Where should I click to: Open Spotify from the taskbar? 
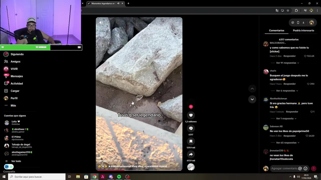click(x=119, y=177)
